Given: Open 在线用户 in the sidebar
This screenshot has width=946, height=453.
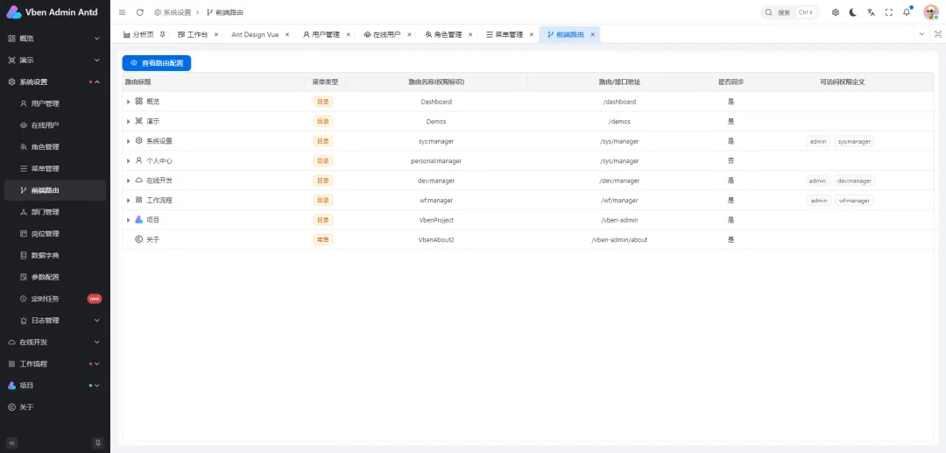Looking at the screenshot, I should coord(55,125).
